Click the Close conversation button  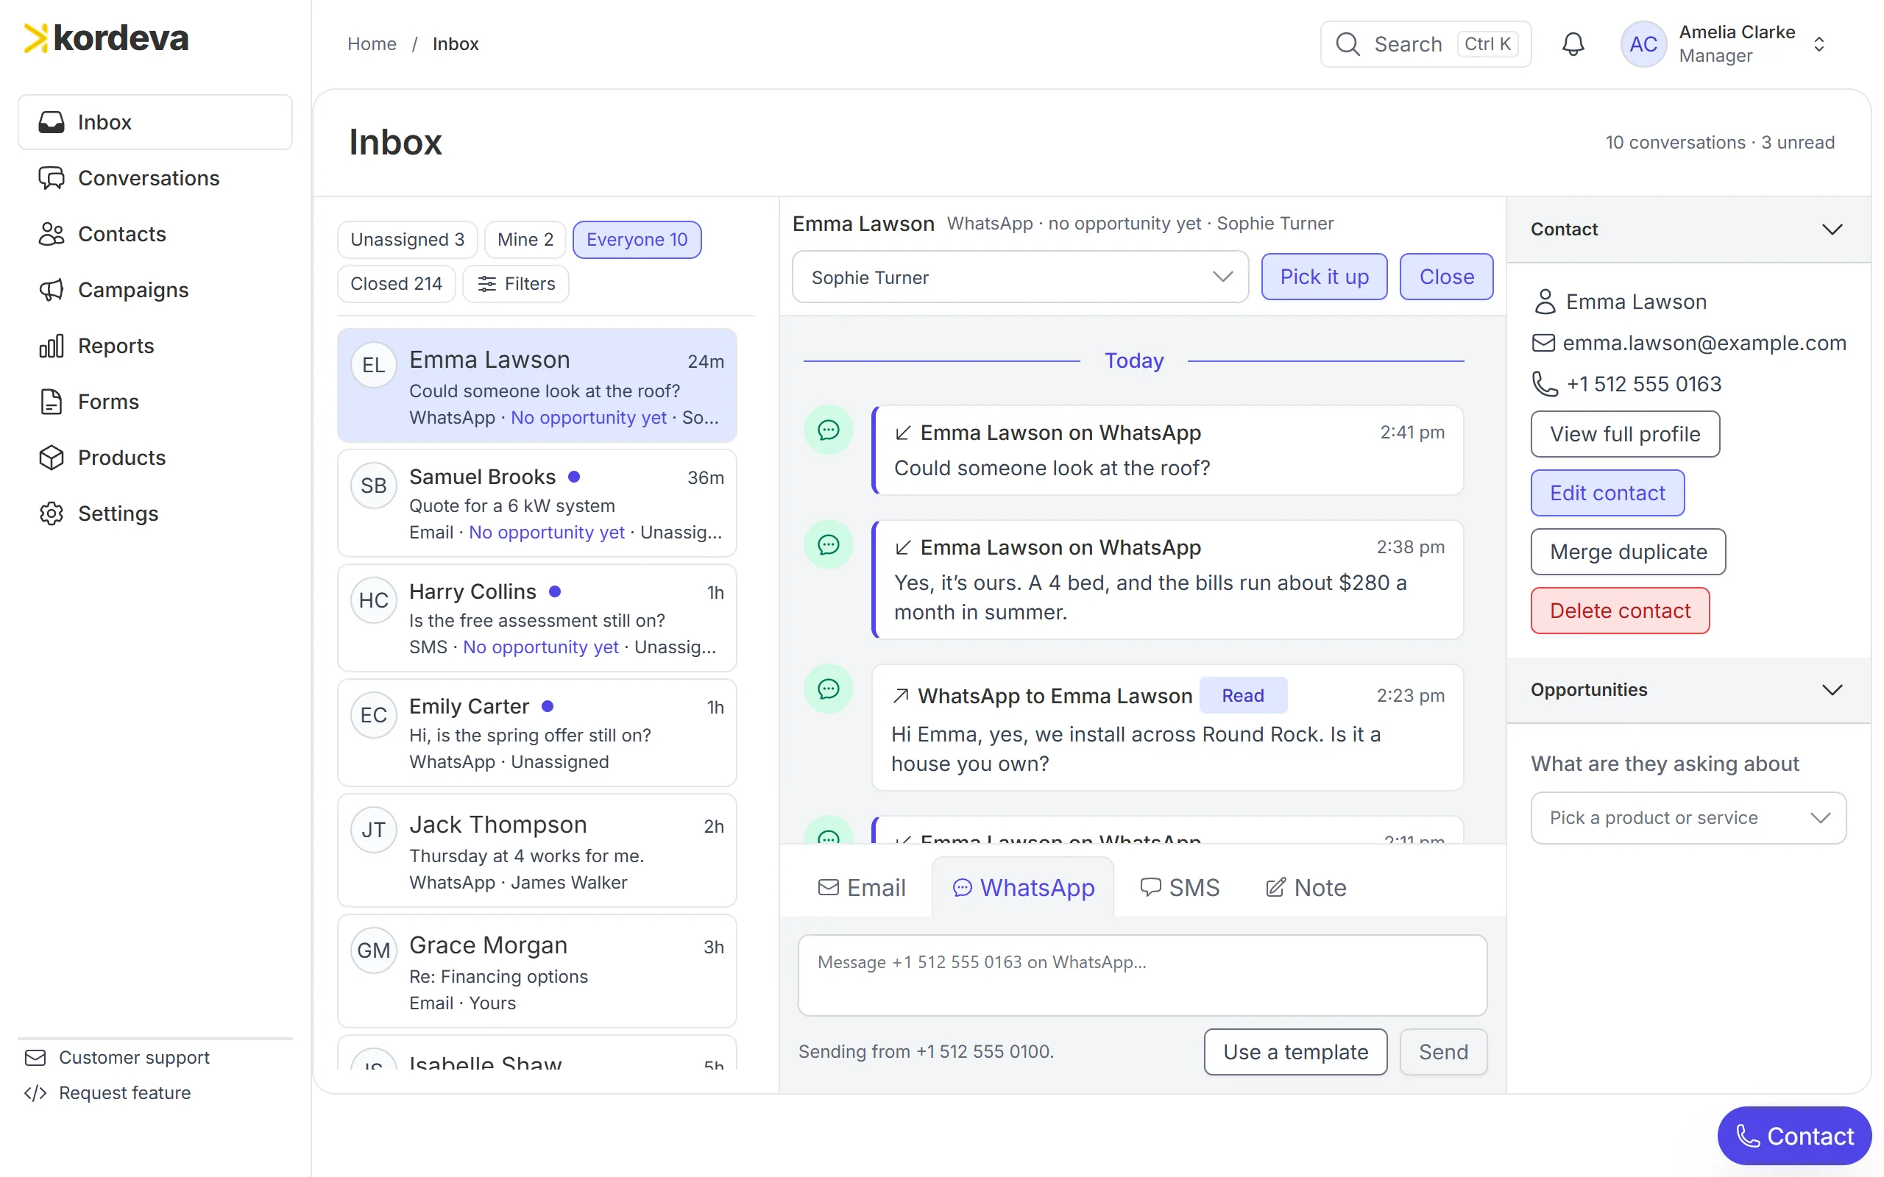point(1445,277)
